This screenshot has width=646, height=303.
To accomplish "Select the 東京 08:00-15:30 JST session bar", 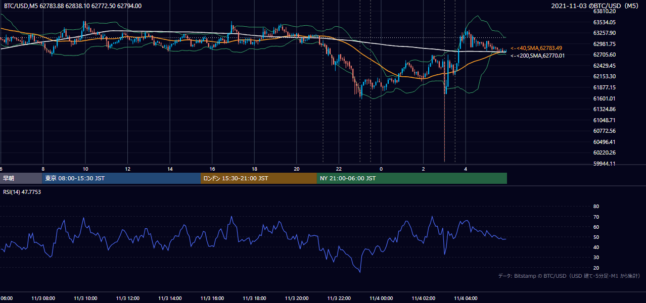I will (x=121, y=178).
